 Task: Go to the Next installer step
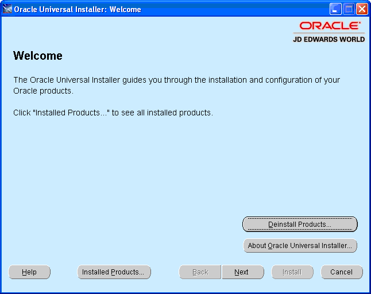[x=243, y=272]
